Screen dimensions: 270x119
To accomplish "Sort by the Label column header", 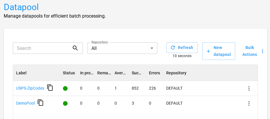I will pyautogui.click(x=21, y=73).
